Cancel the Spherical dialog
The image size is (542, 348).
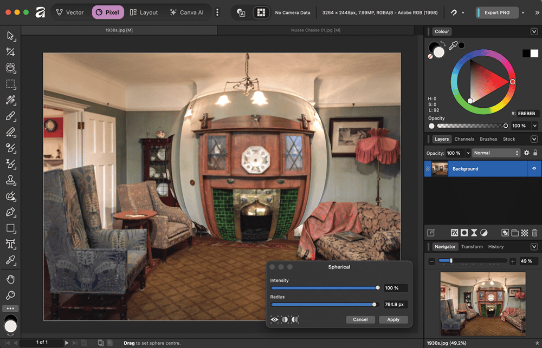pos(360,319)
